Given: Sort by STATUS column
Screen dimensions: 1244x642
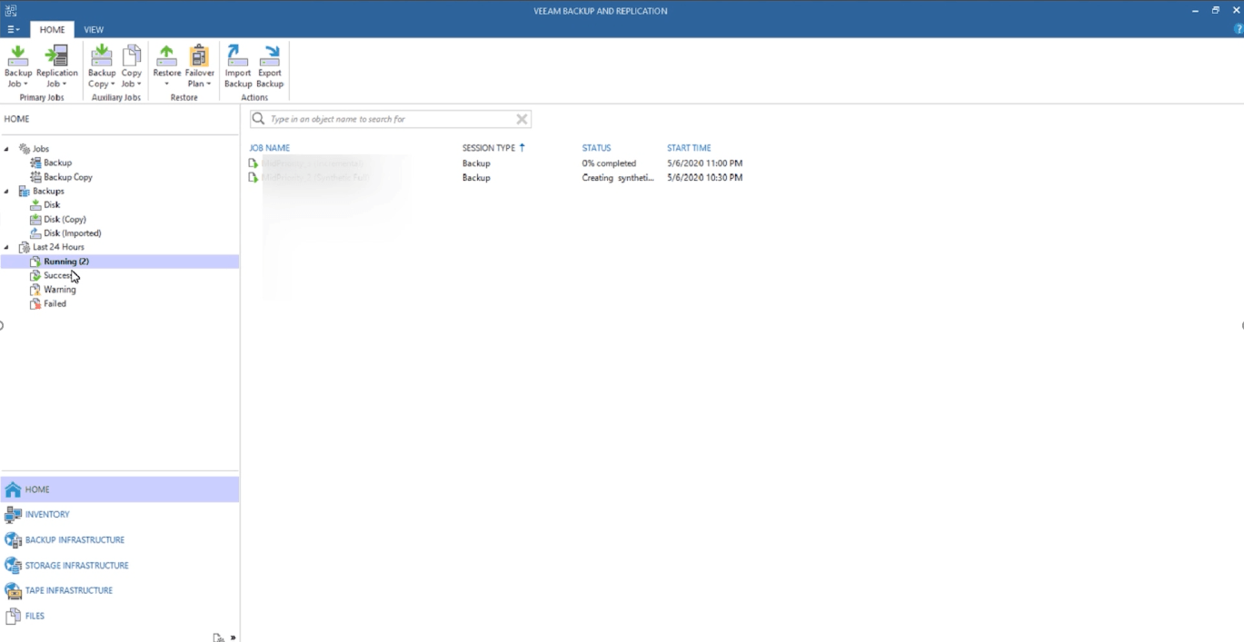Looking at the screenshot, I should (x=596, y=148).
